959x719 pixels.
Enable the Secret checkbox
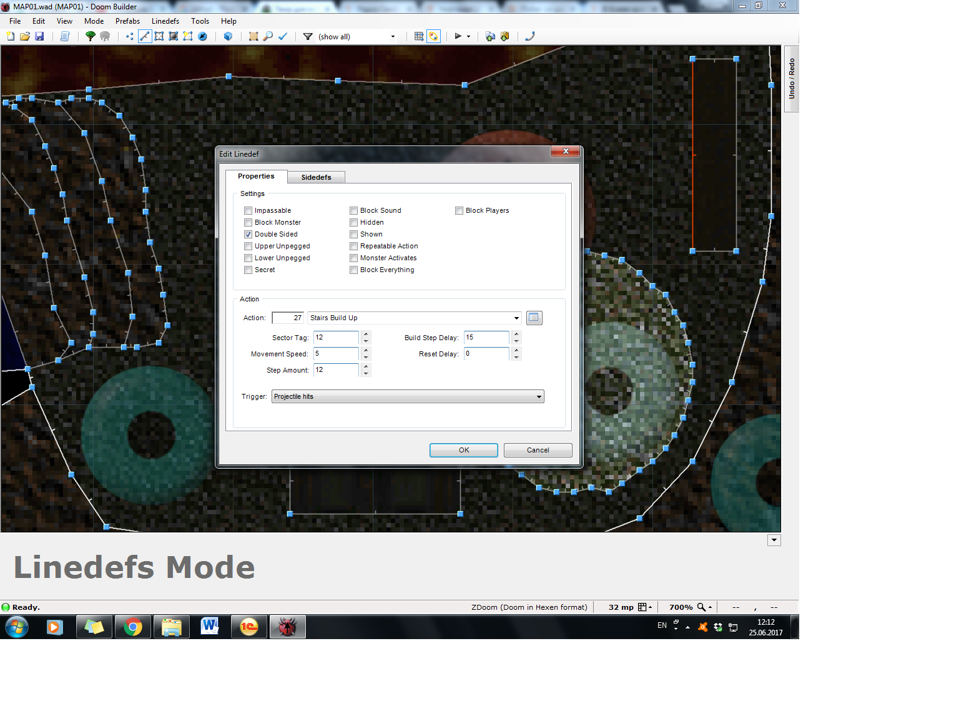[x=248, y=270]
